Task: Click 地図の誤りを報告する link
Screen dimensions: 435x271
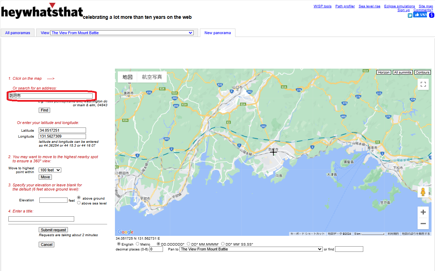Action: tap(416, 234)
